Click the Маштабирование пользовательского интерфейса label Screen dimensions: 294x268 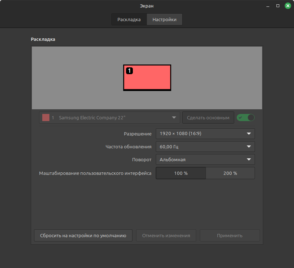pyautogui.click(x=95, y=173)
